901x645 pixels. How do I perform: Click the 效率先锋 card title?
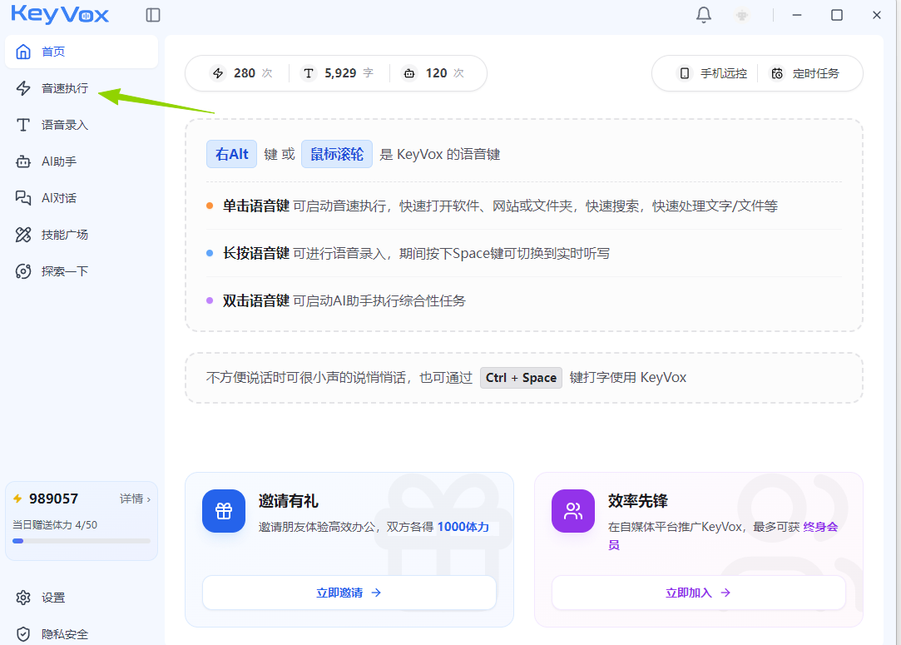638,501
